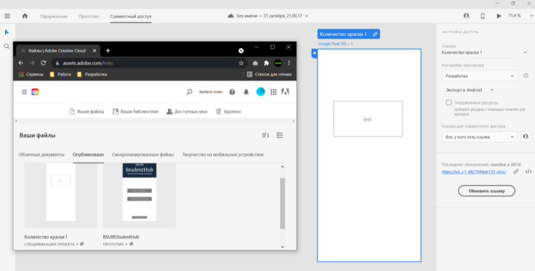This screenshot has width=535, height=271.
Task: Open the zoom percentage dropdown
Action: coord(520,16)
